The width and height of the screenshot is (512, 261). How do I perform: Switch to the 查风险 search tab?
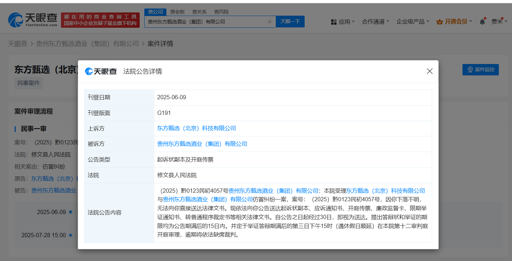coord(222,12)
